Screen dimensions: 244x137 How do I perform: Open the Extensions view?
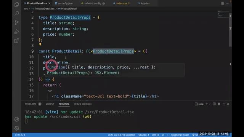[17, 41]
